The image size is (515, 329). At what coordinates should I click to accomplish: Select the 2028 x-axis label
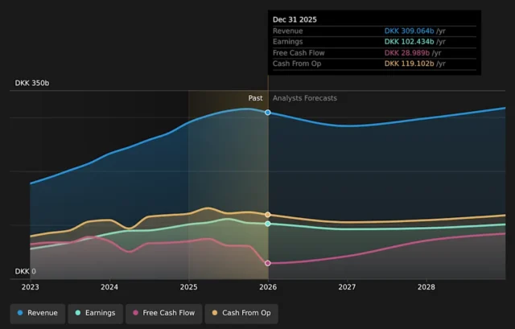click(426, 287)
